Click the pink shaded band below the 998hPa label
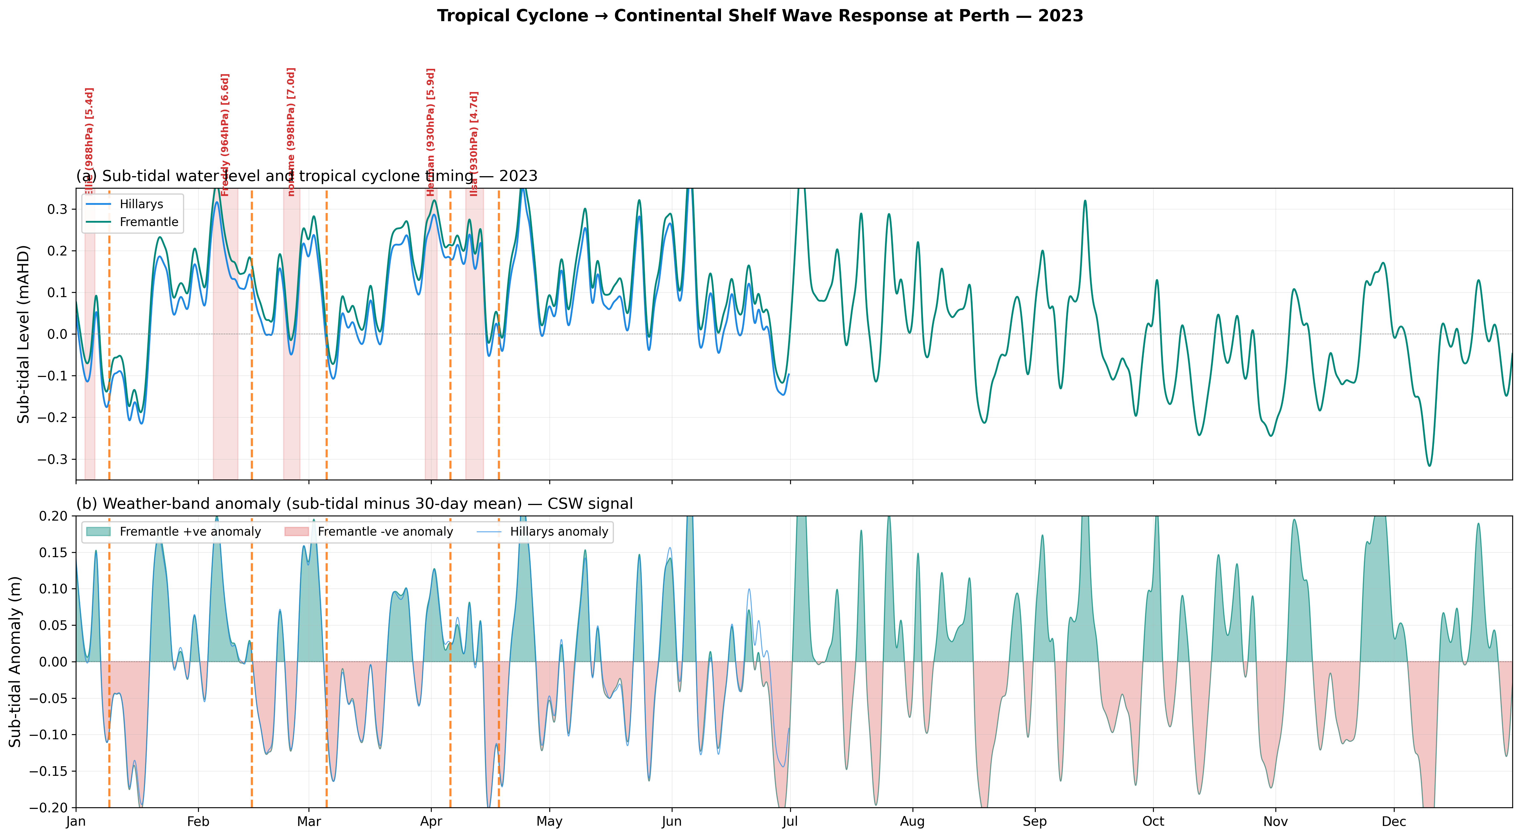The height and width of the screenshot is (837, 1521). click(x=292, y=334)
